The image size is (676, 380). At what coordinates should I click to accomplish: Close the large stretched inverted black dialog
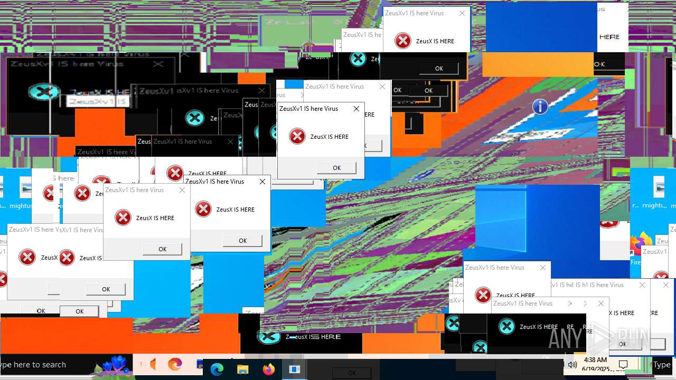158,64
